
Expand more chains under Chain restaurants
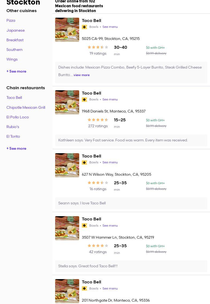coord(16,149)
